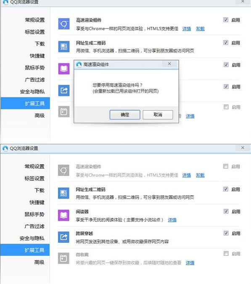This screenshot has width=251, height=284.
Task: Click purple reader icon in upper window
Action: pos(64,69)
